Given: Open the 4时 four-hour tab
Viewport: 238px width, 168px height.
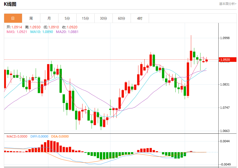Looking at the screenshot, I should [140, 18].
